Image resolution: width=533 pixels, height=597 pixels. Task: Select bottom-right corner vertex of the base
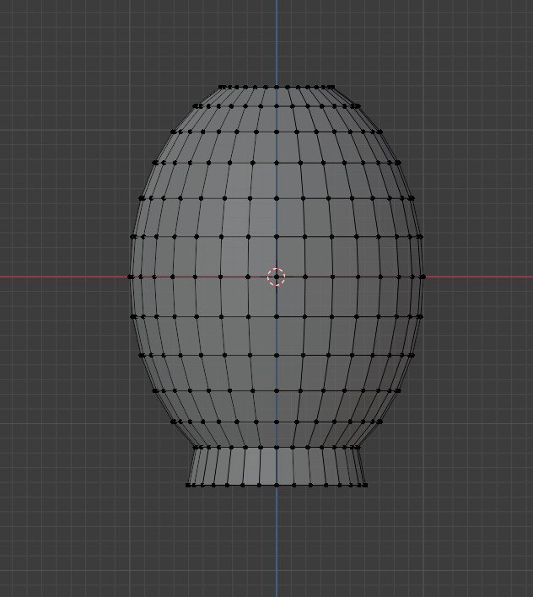(x=366, y=485)
